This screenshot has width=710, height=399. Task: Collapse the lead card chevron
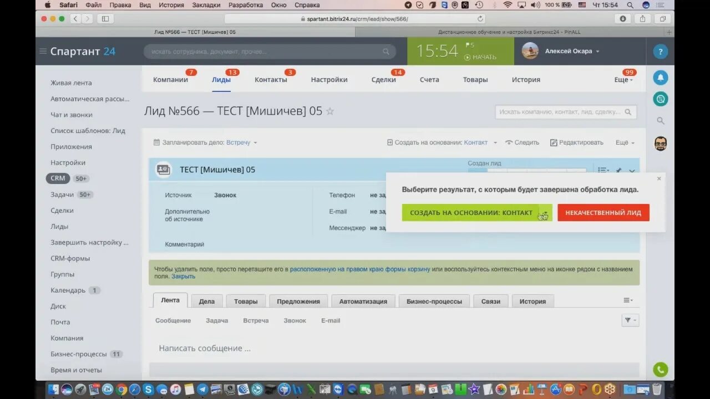[632, 171]
